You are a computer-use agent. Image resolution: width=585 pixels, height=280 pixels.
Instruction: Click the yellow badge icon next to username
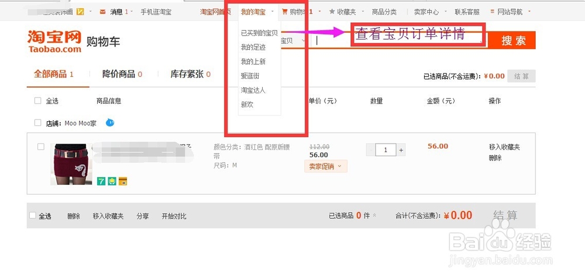pyautogui.click(x=80, y=12)
